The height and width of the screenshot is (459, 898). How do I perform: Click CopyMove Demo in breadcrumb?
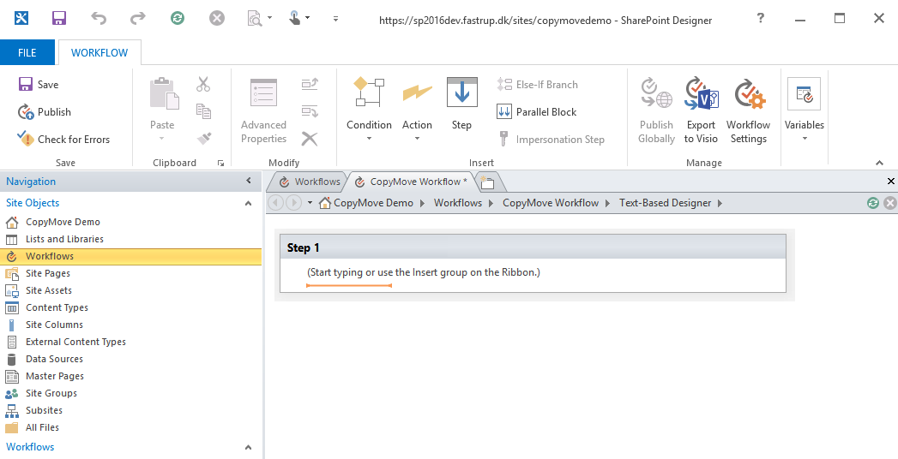pyautogui.click(x=373, y=203)
